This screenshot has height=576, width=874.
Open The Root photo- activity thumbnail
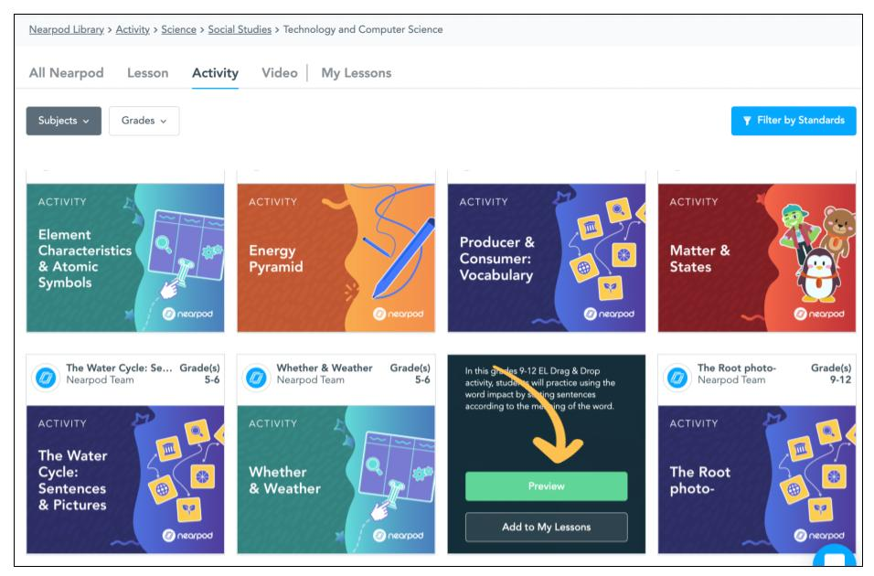(x=757, y=479)
